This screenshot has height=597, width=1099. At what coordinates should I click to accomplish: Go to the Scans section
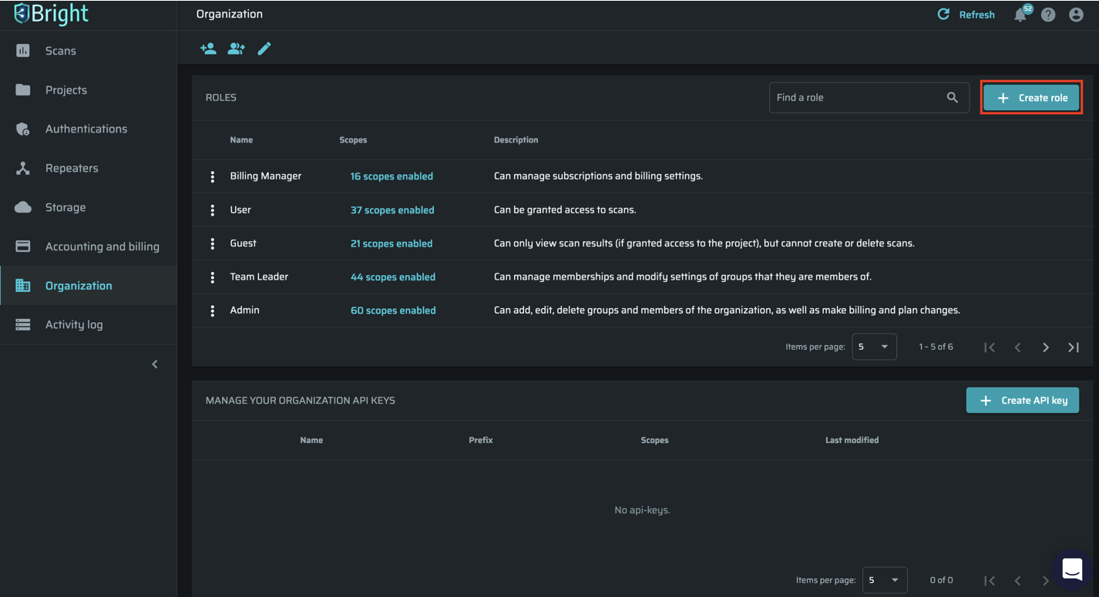tap(60, 51)
